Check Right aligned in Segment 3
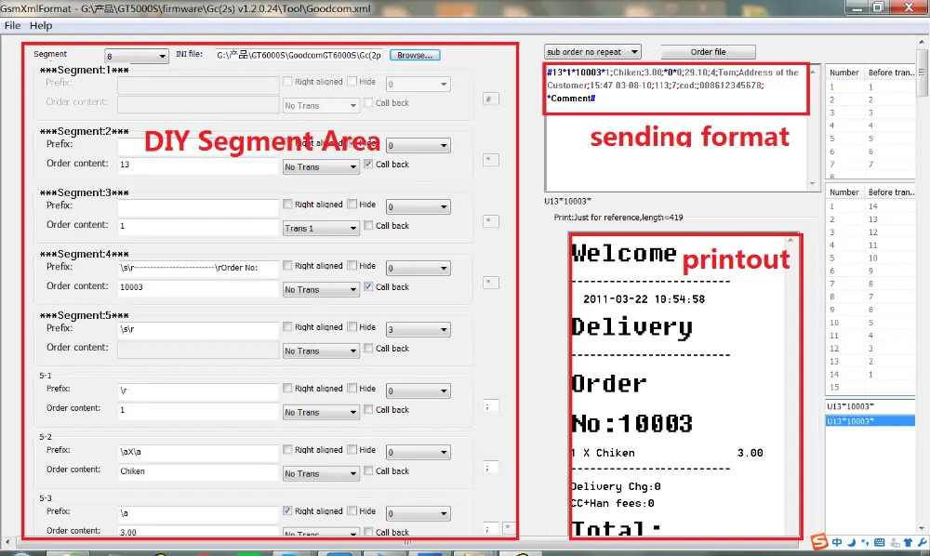This screenshot has height=556, width=930. coord(287,204)
